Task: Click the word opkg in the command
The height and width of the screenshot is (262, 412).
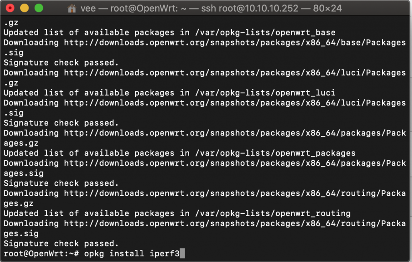Action: pos(94,254)
